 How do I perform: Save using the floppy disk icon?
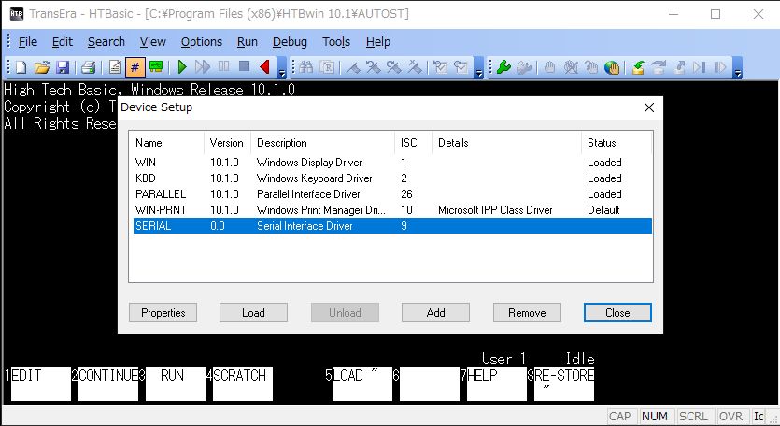coord(63,66)
